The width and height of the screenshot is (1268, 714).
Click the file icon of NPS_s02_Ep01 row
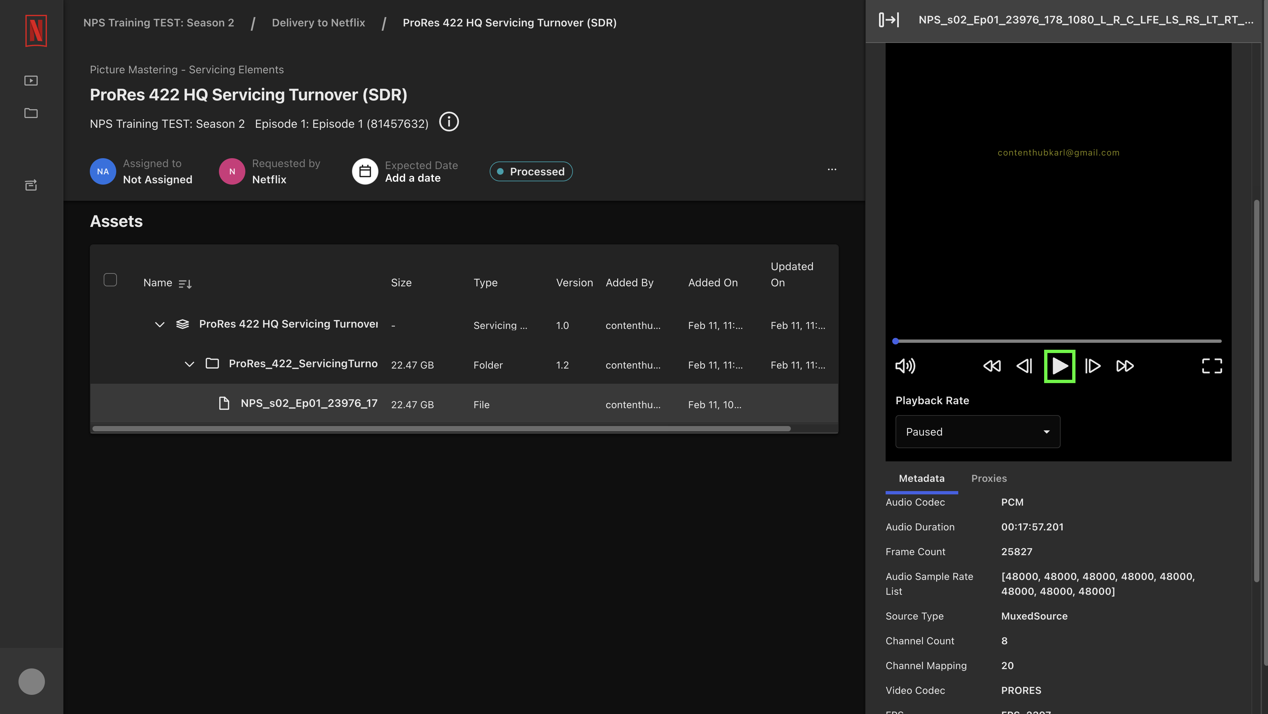click(224, 403)
